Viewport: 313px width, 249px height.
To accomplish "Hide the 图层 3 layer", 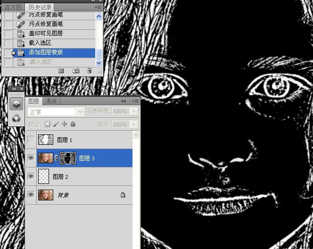I will click(31, 158).
